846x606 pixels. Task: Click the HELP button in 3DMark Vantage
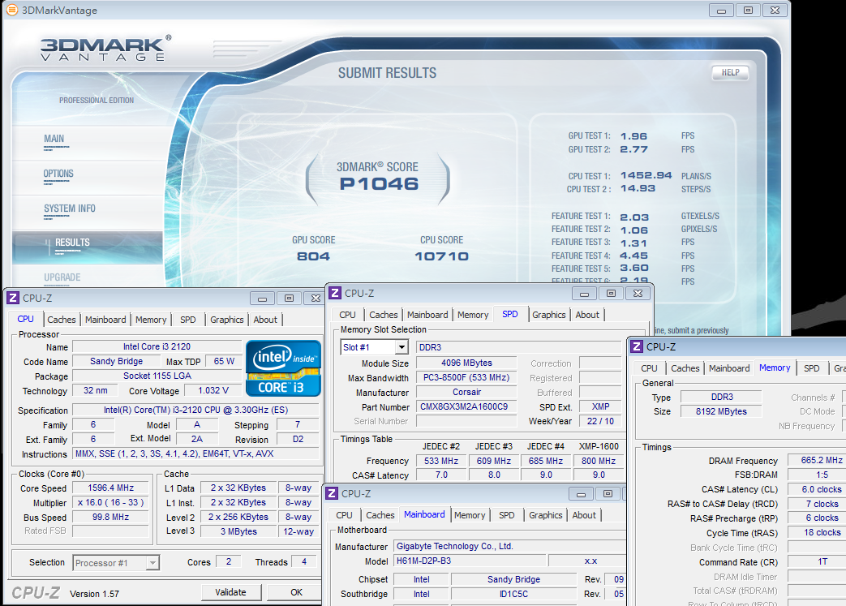pyautogui.click(x=730, y=72)
